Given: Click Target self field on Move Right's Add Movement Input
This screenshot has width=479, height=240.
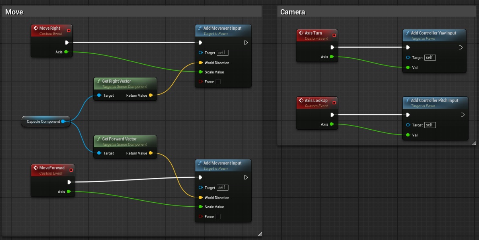Looking at the screenshot, I should tap(222, 53).
